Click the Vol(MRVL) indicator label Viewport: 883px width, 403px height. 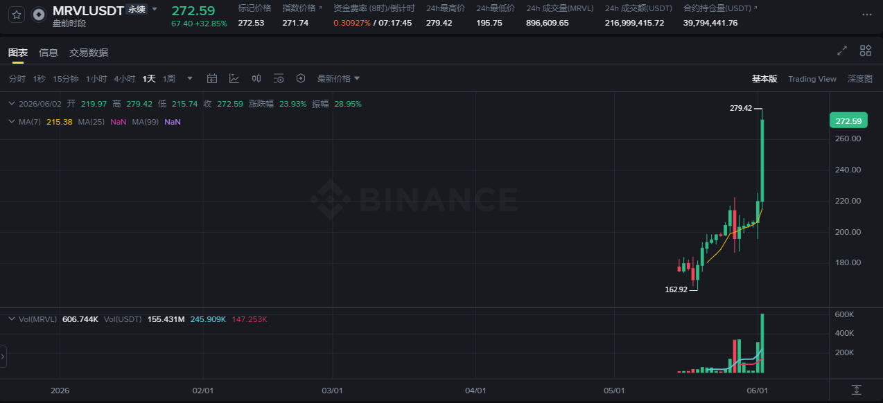coord(37,319)
